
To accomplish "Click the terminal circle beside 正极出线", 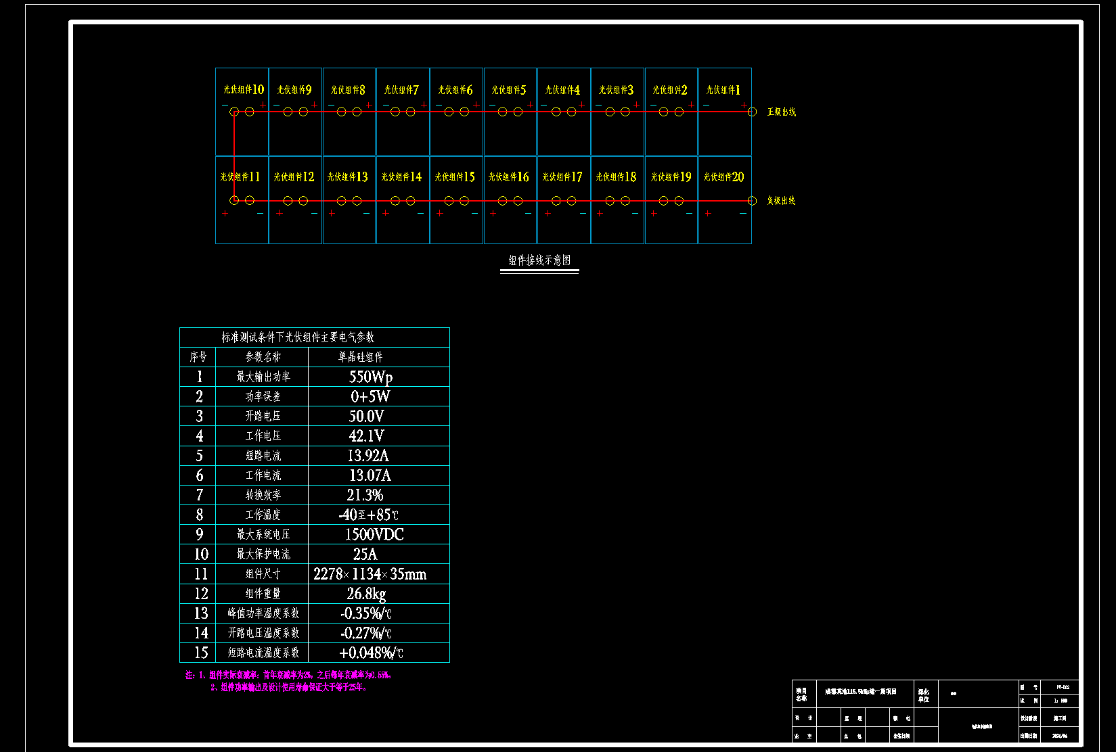I will pyautogui.click(x=752, y=112).
